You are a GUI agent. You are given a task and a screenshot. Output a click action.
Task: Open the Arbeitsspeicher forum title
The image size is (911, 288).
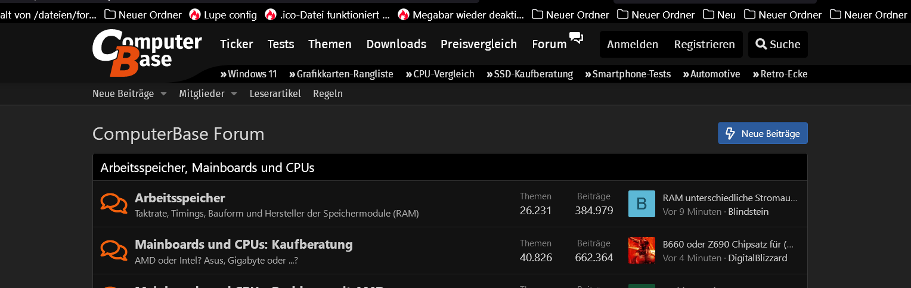[179, 198]
